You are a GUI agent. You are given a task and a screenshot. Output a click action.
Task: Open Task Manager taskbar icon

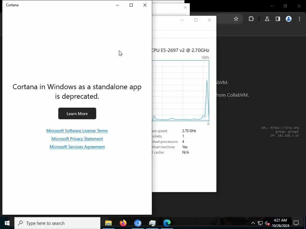coord(152,223)
